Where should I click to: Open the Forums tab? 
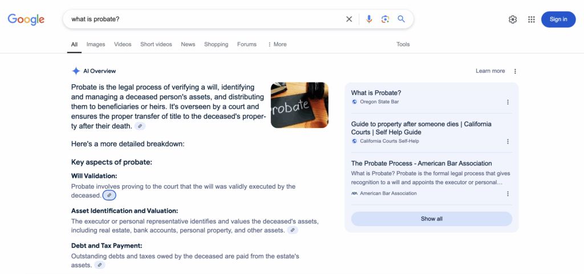pos(247,44)
